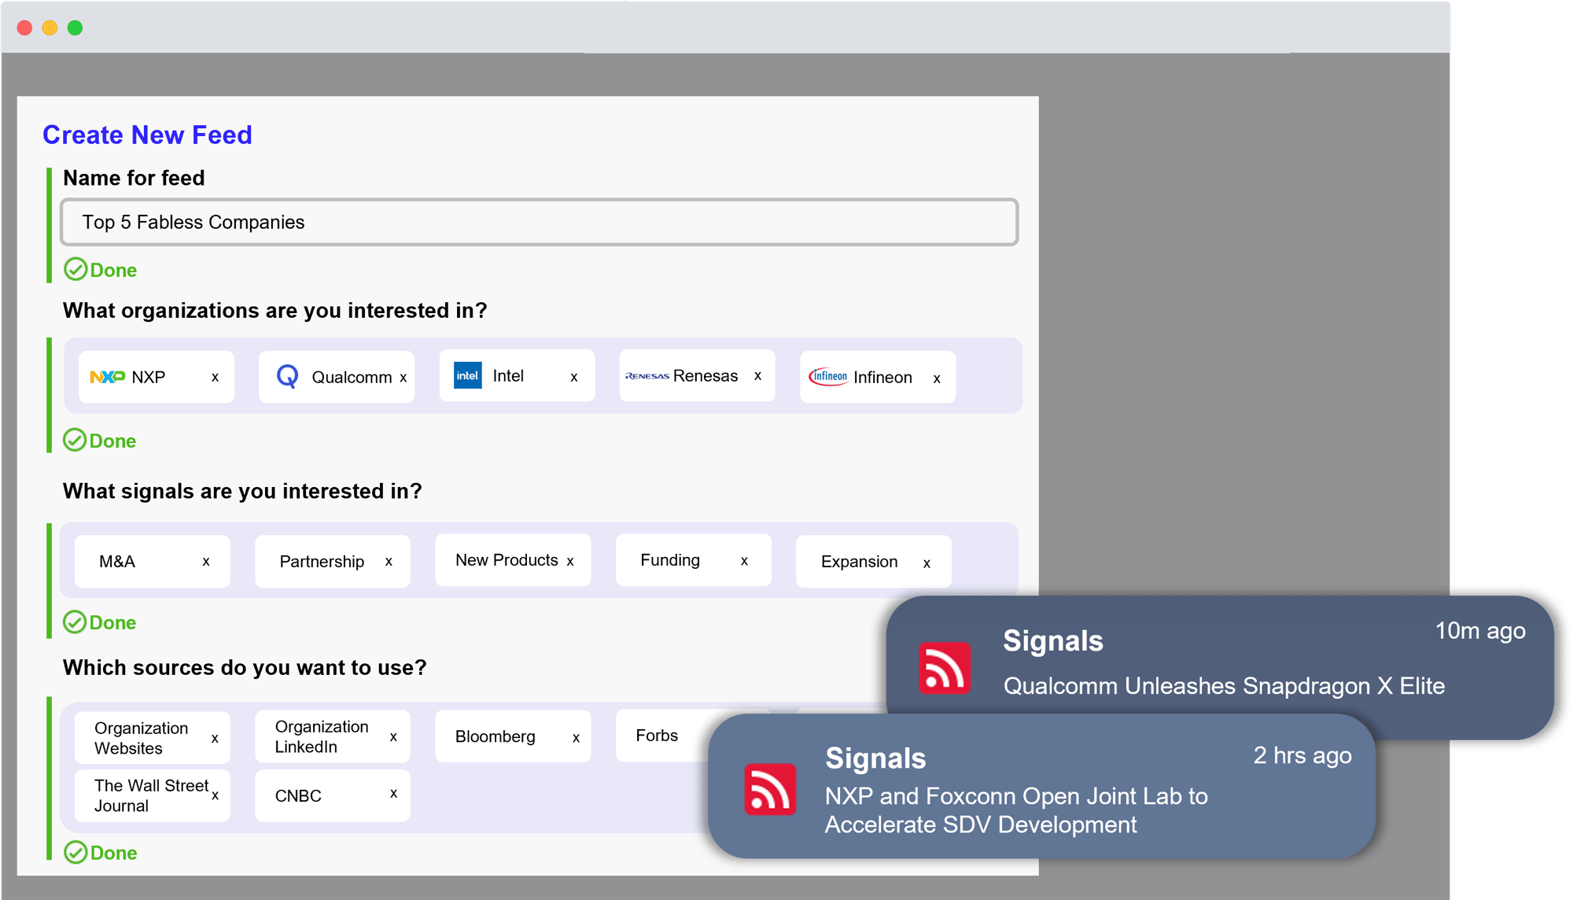Remove the Organization LinkedIn source chip
This screenshot has height=900, width=1573.
(x=393, y=737)
